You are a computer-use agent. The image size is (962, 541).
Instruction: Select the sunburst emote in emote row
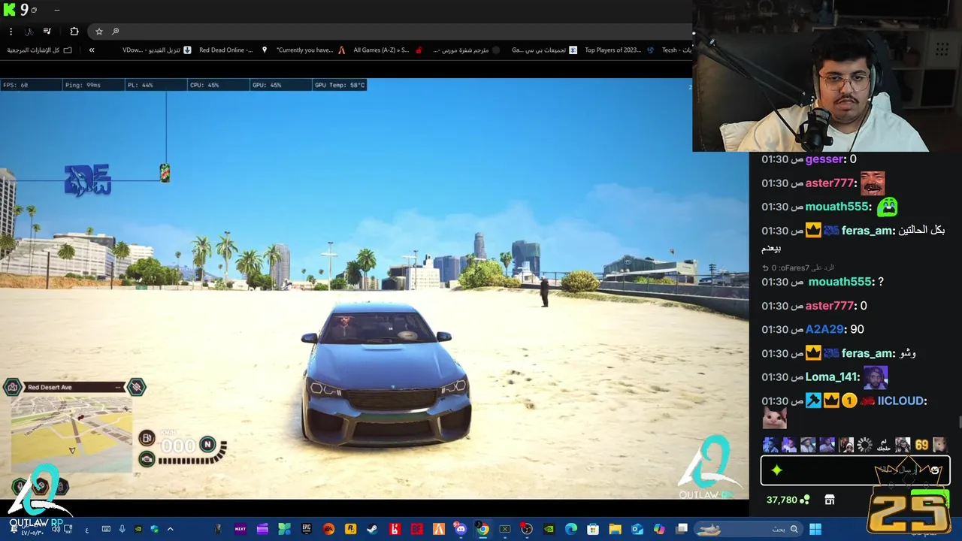tap(865, 445)
